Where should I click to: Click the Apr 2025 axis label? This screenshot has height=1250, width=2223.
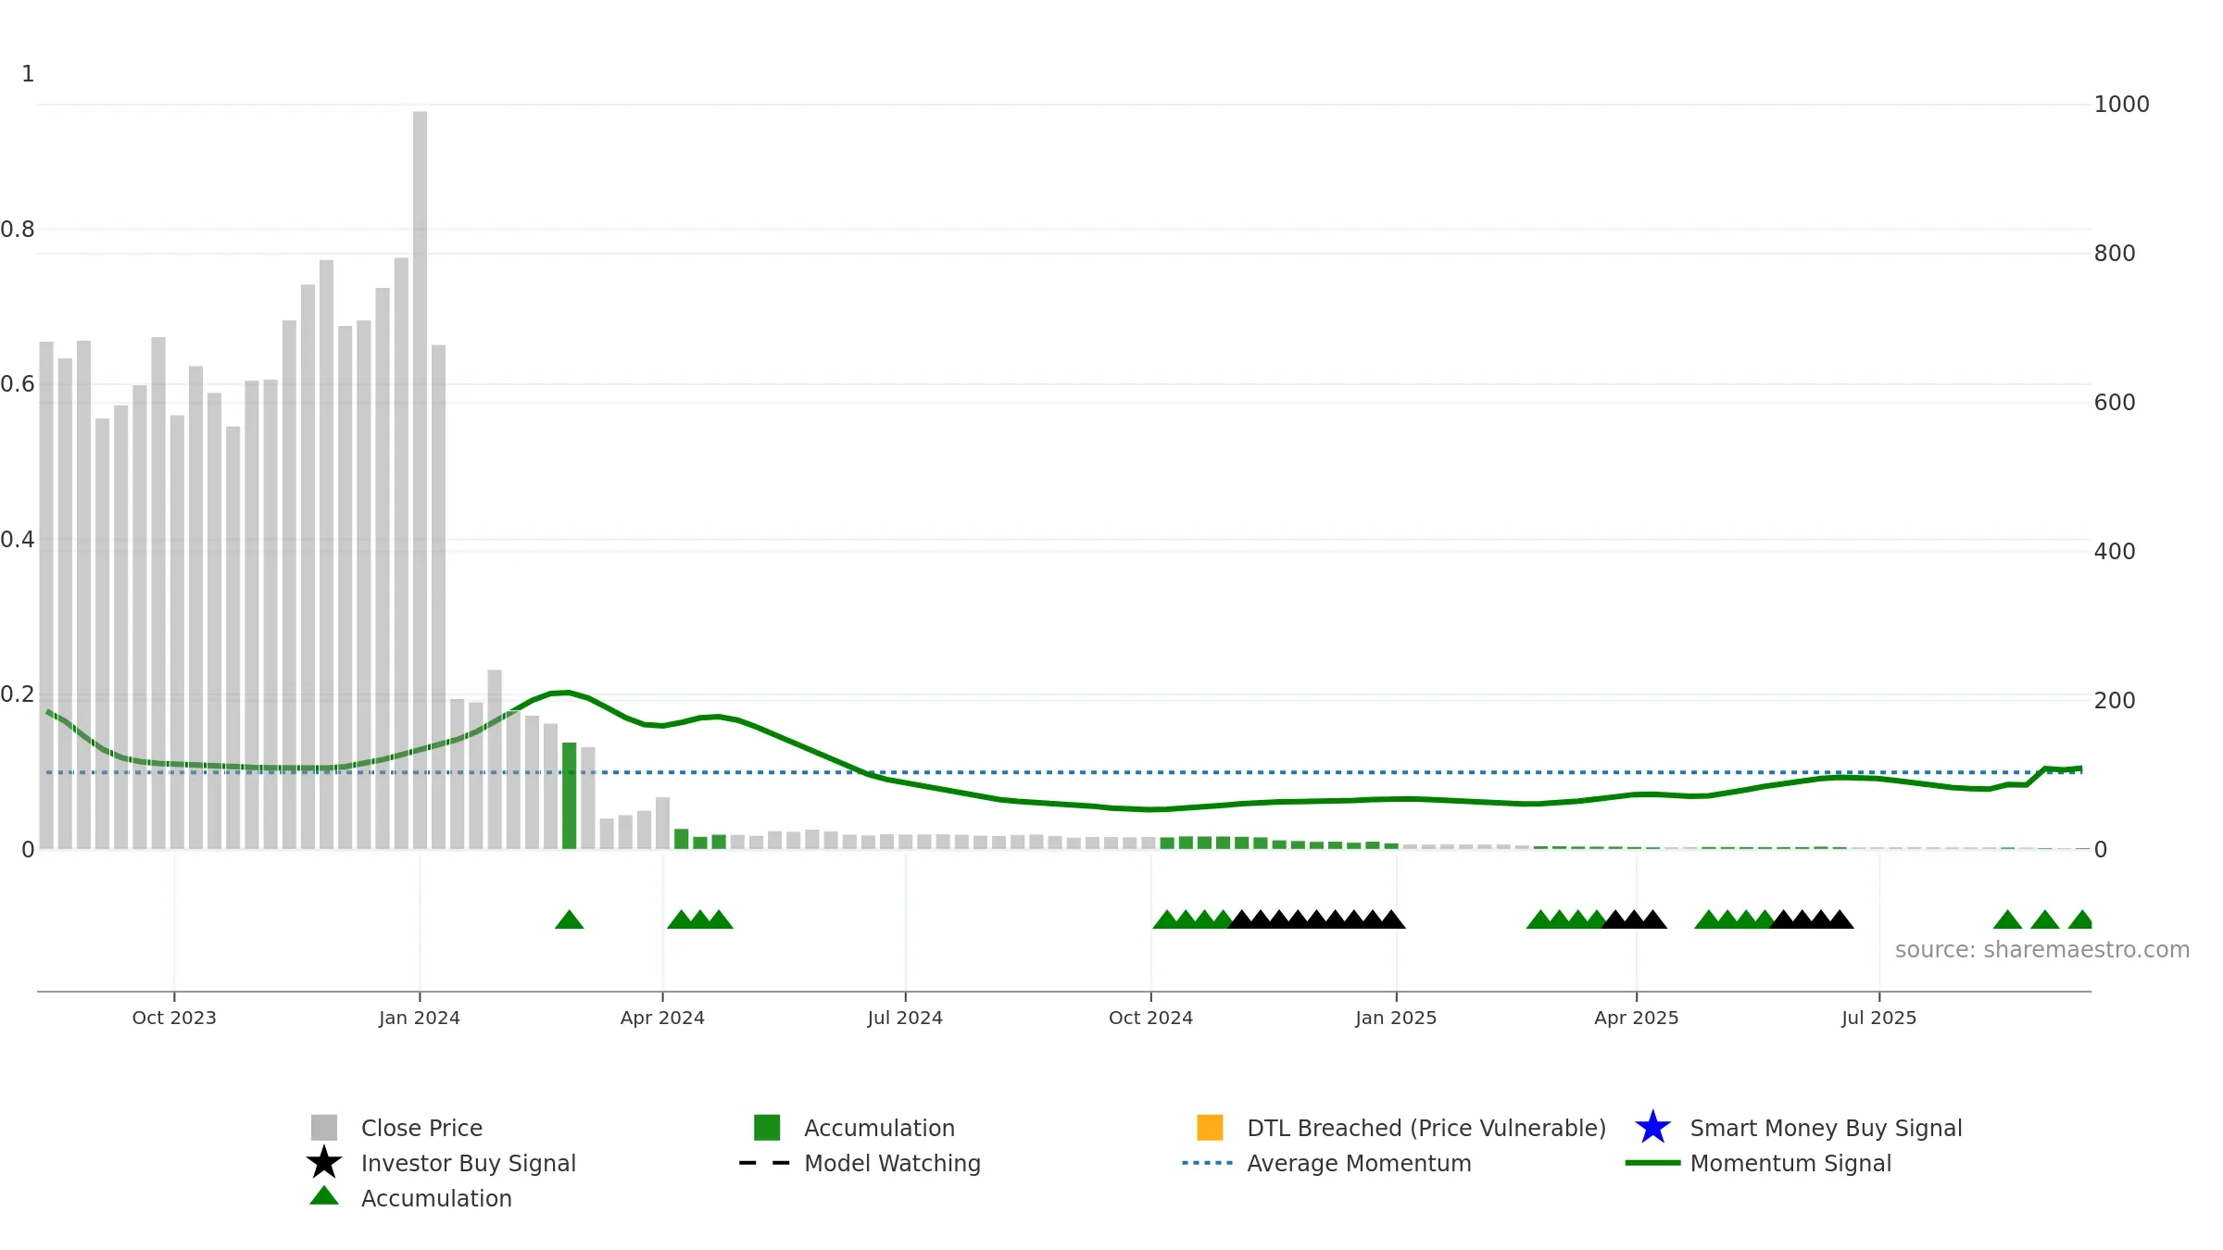pyautogui.click(x=1637, y=1018)
